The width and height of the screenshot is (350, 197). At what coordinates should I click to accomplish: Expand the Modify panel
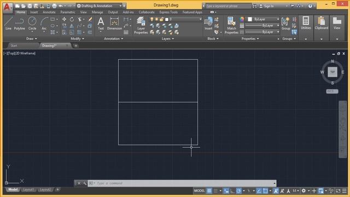pos(77,39)
